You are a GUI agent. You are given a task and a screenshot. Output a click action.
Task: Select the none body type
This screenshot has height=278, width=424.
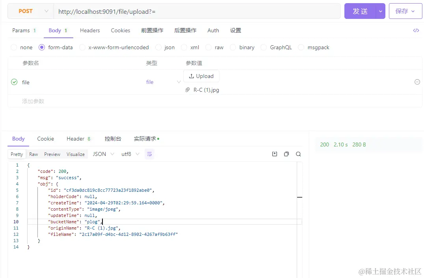[22, 47]
